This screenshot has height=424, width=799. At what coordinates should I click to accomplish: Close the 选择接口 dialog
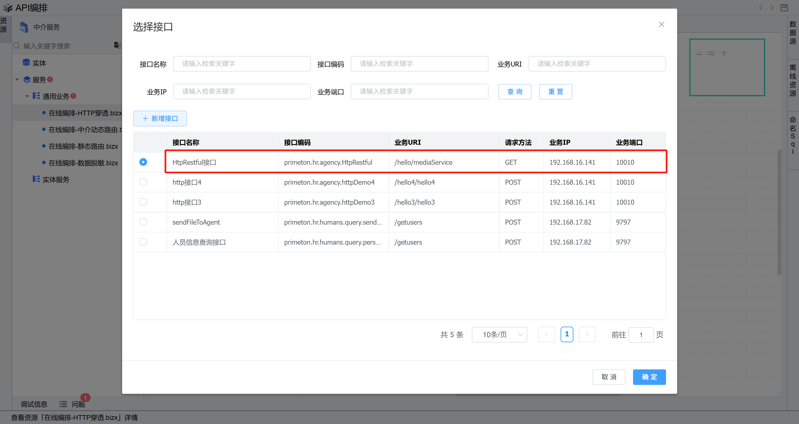661,24
